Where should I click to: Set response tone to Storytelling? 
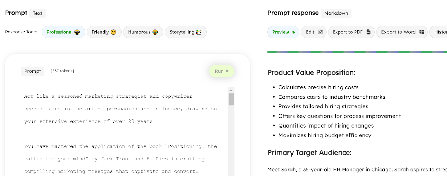click(186, 32)
